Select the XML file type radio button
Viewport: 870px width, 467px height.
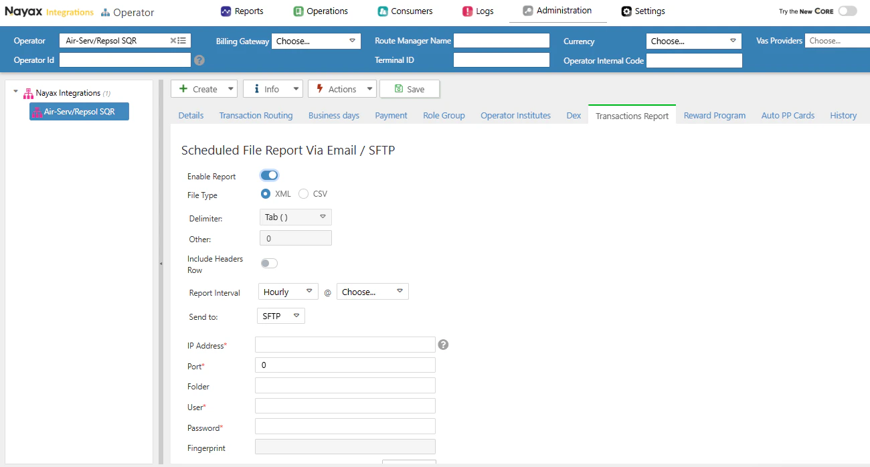[x=266, y=194]
